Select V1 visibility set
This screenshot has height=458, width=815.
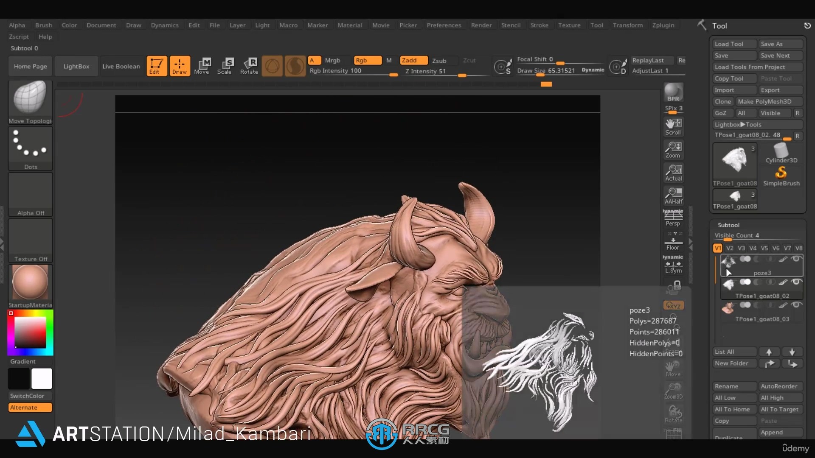[718, 248]
